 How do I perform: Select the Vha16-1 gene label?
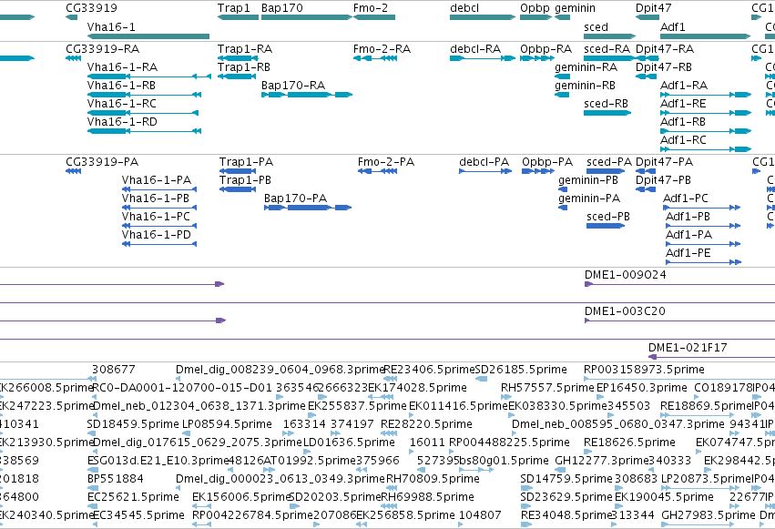pyautogui.click(x=111, y=27)
